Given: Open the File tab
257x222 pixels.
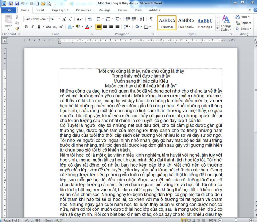Looking at the screenshot, I should (9, 10).
